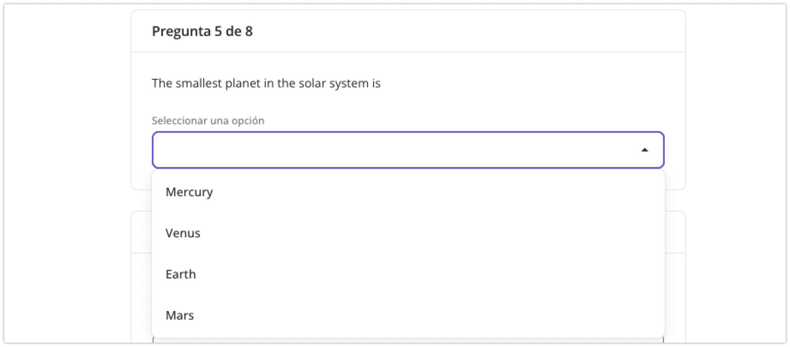Click the 'Pregunta 5 de 8' heading
The width and height of the screenshot is (790, 347).
(x=202, y=31)
